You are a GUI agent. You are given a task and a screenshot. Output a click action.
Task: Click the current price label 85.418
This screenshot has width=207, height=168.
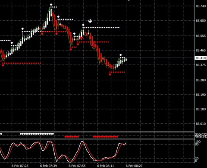click(201, 58)
